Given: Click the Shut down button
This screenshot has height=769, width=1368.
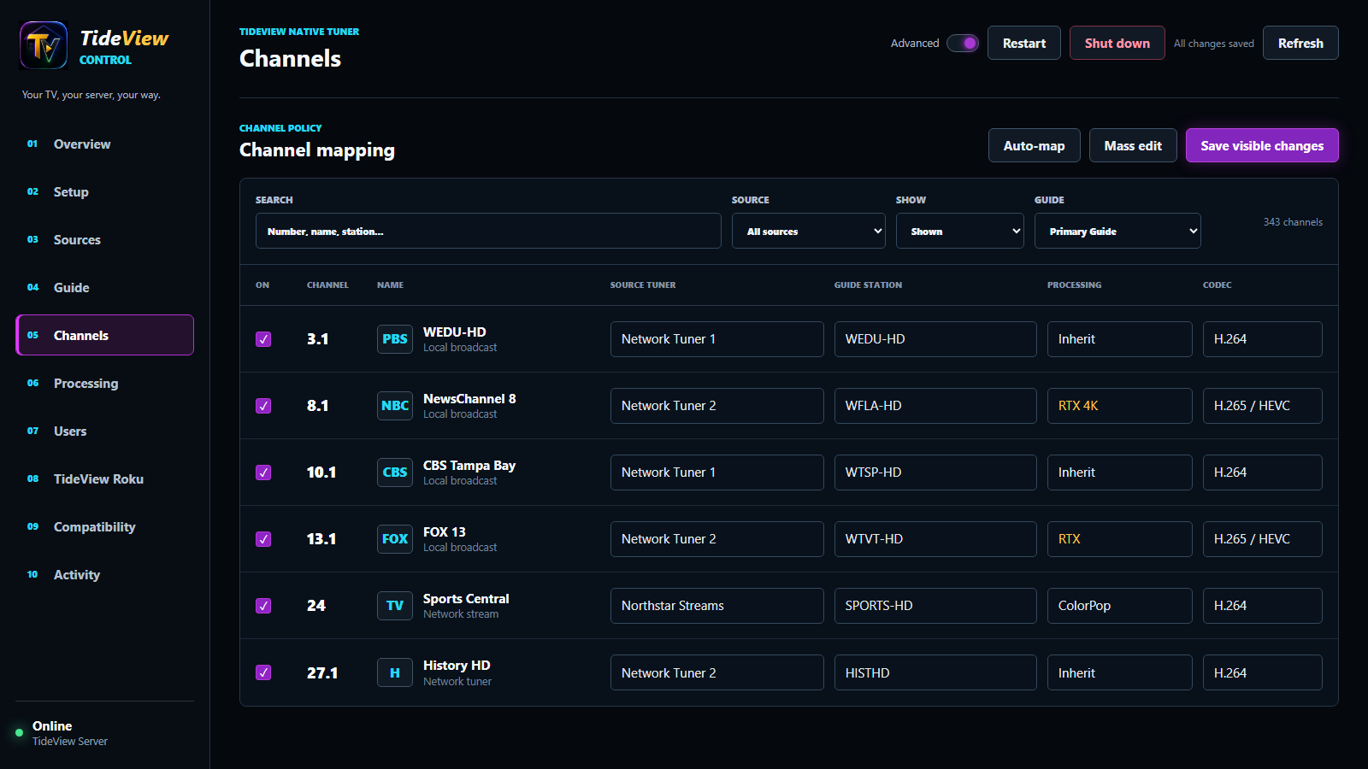Looking at the screenshot, I should pos(1117,43).
